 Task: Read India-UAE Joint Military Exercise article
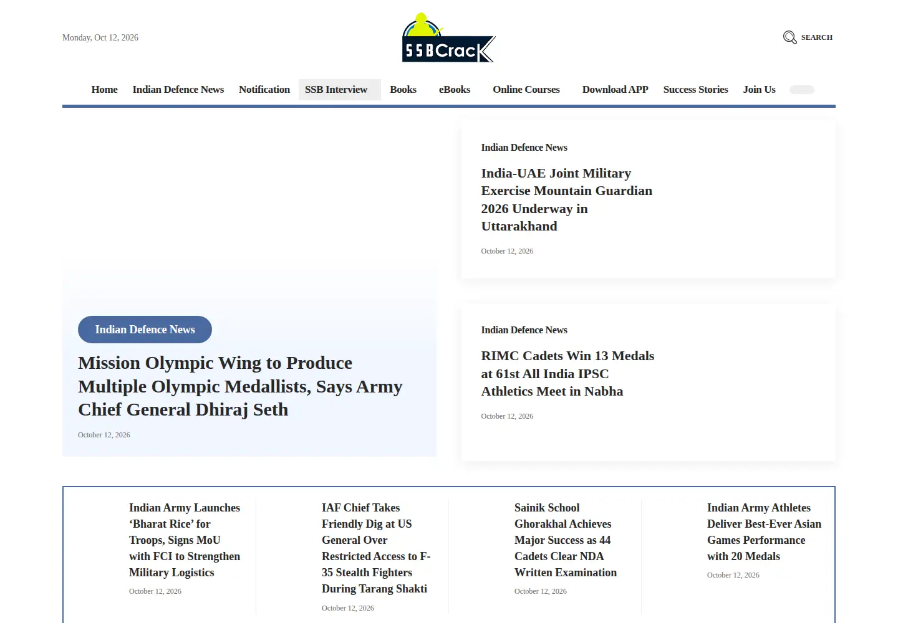tap(567, 200)
